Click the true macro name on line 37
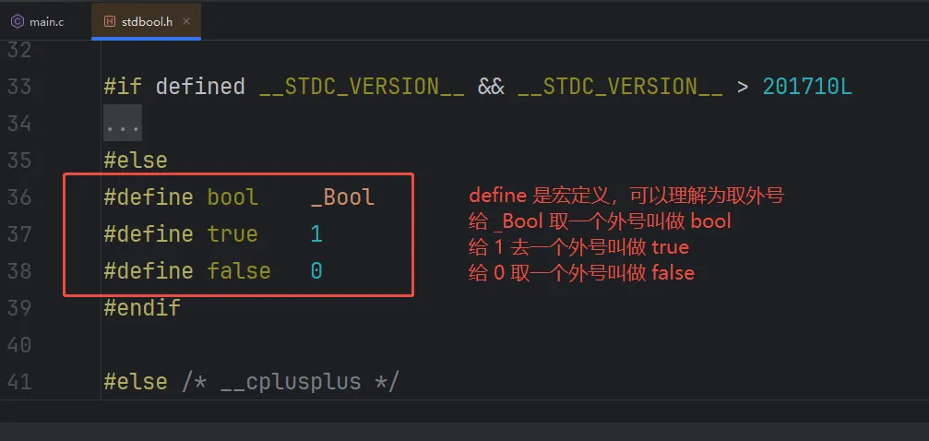Screen dimensions: 929x441 point(232,234)
